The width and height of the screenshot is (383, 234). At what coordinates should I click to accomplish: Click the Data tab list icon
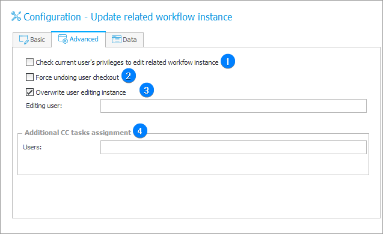(117, 39)
